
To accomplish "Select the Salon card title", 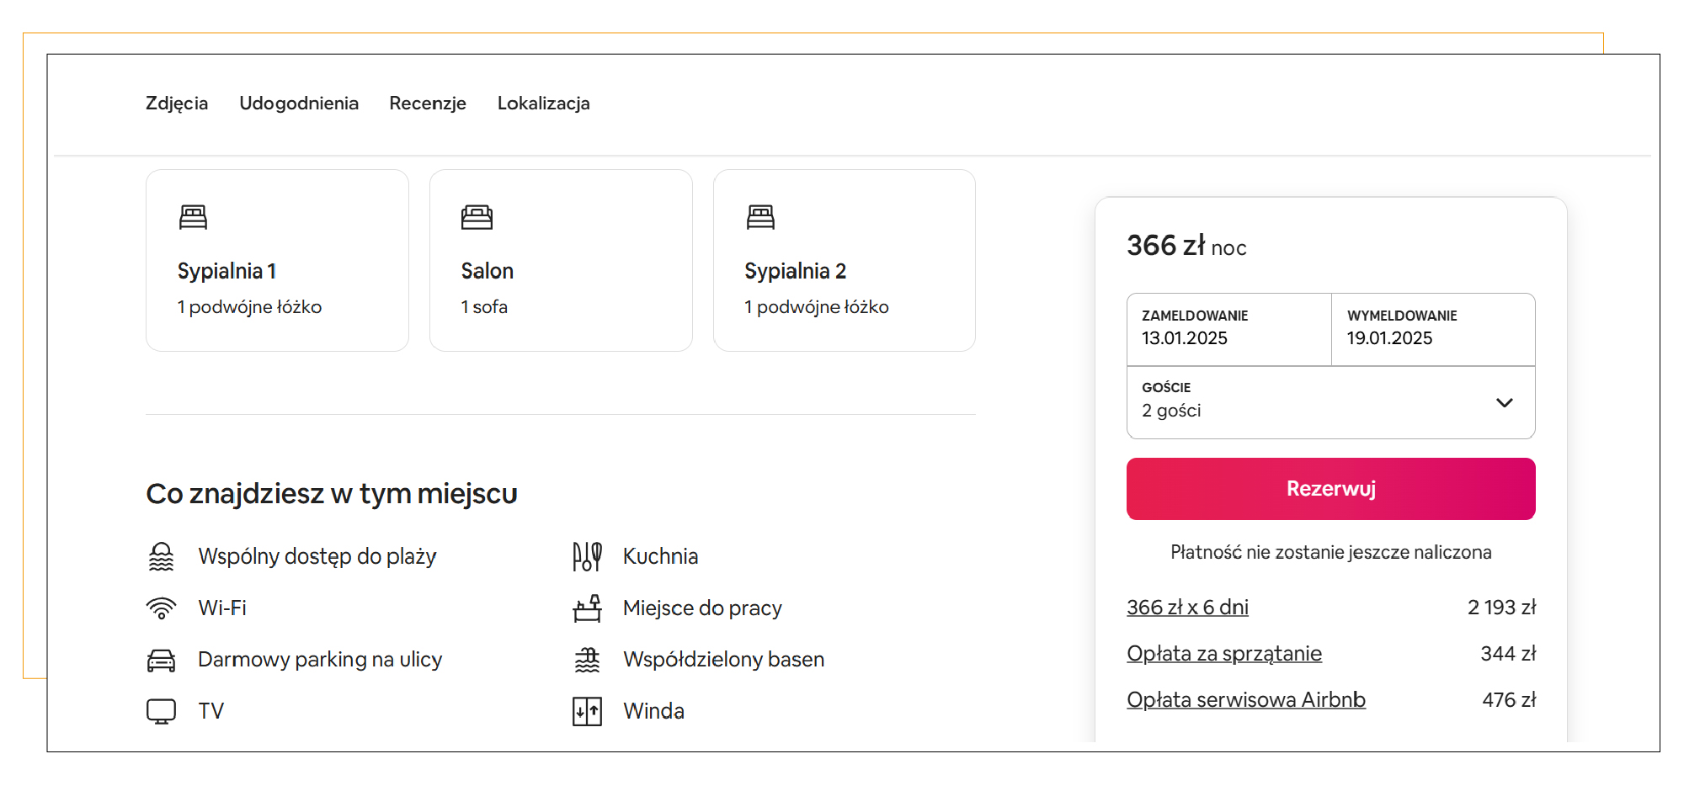I will click(x=488, y=271).
